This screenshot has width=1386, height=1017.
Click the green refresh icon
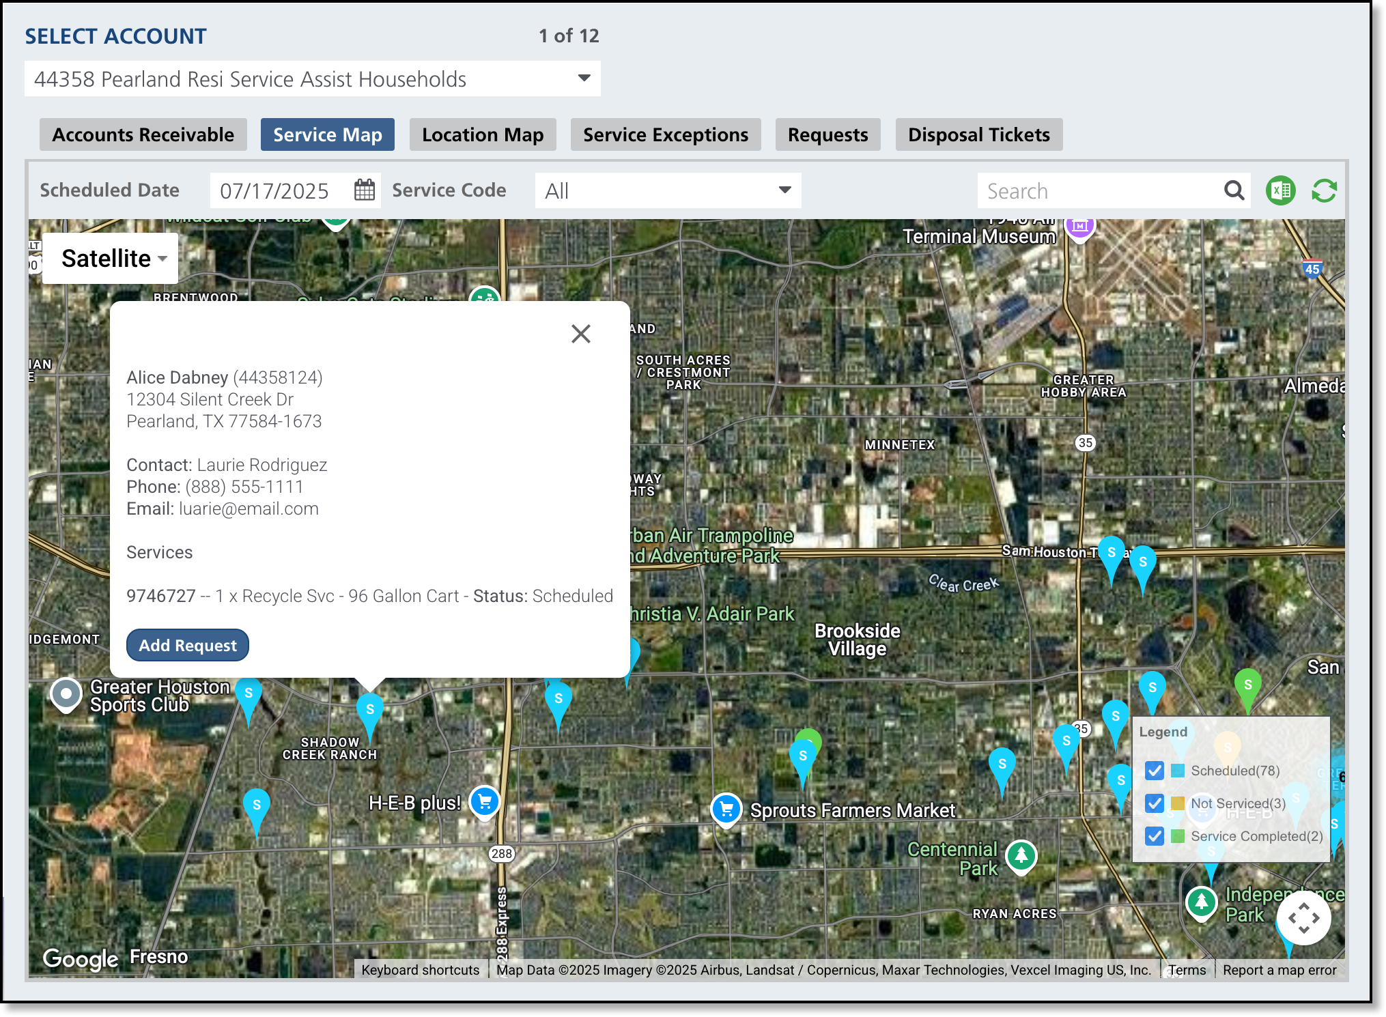[x=1324, y=190]
